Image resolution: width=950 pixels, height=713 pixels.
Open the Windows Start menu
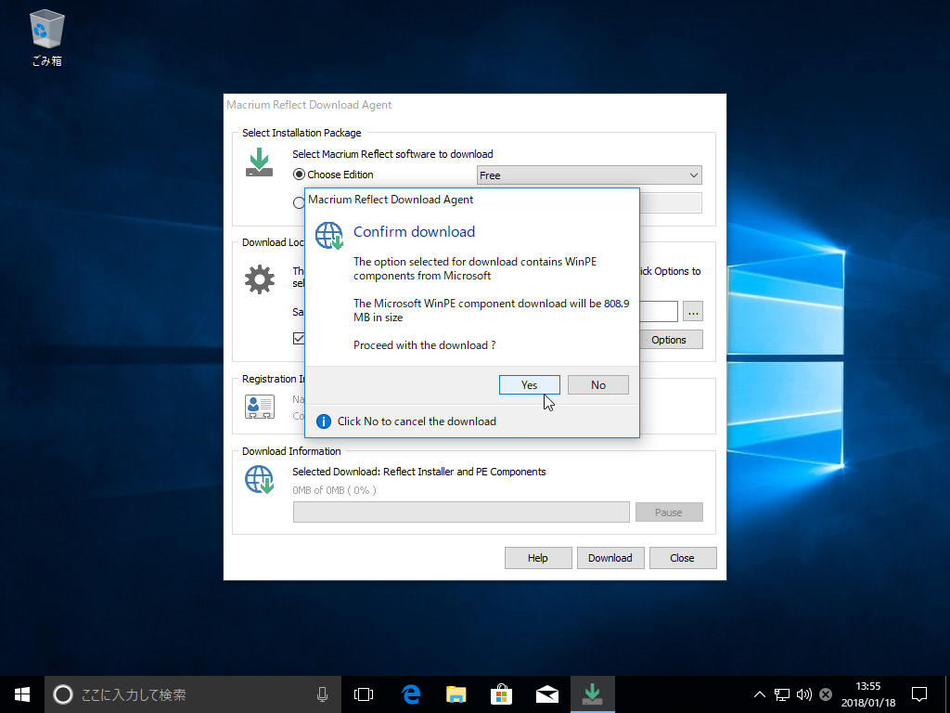pyautogui.click(x=22, y=694)
